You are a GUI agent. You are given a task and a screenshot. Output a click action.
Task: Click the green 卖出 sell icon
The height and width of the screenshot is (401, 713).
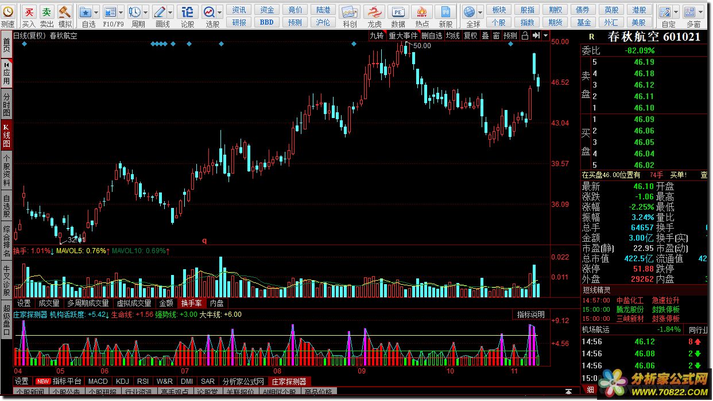pyautogui.click(x=46, y=11)
